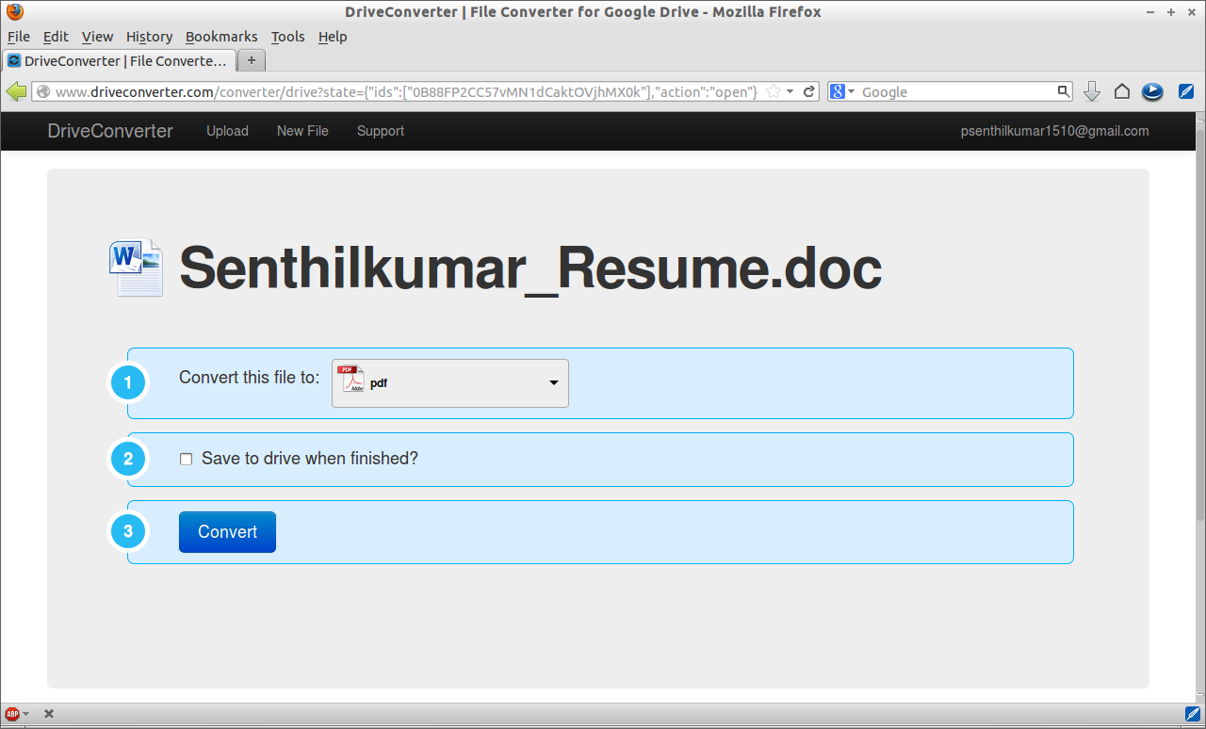Image resolution: width=1206 pixels, height=729 pixels.
Task: Click the Save to drive when finished label
Action: 309,459
